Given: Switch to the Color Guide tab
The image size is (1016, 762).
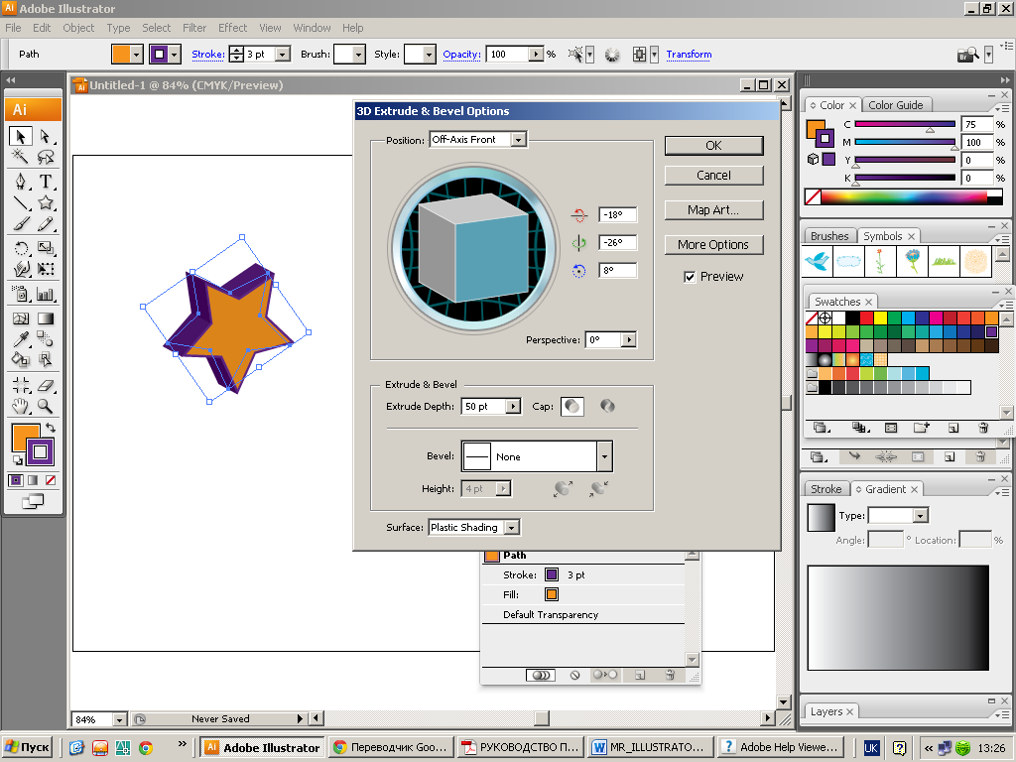Looking at the screenshot, I should 896,105.
